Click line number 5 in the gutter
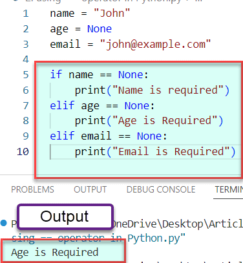243x263 pixels. tap(26, 75)
